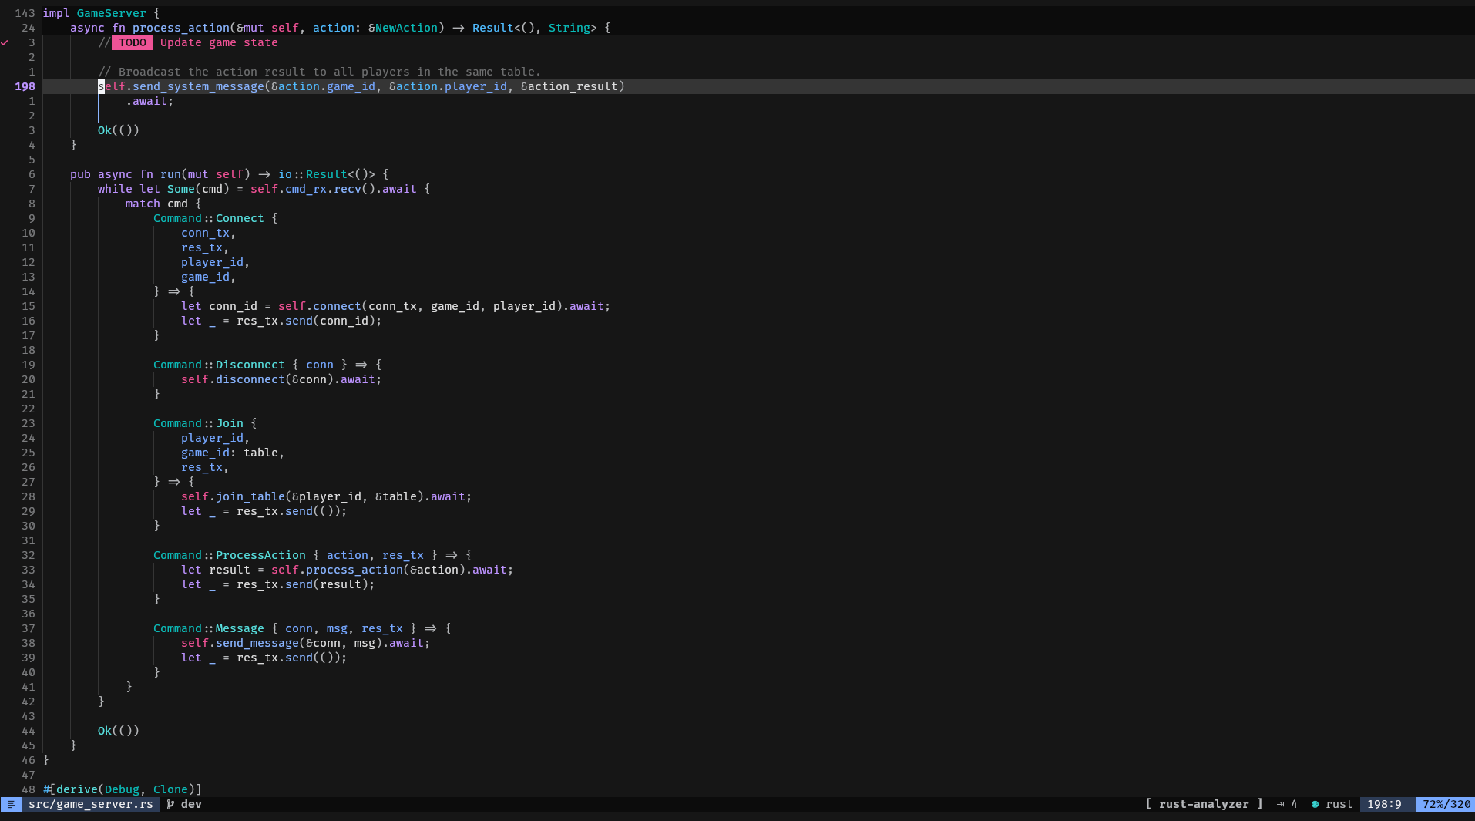
Task: Click the self.connect method call
Action: click(319, 306)
